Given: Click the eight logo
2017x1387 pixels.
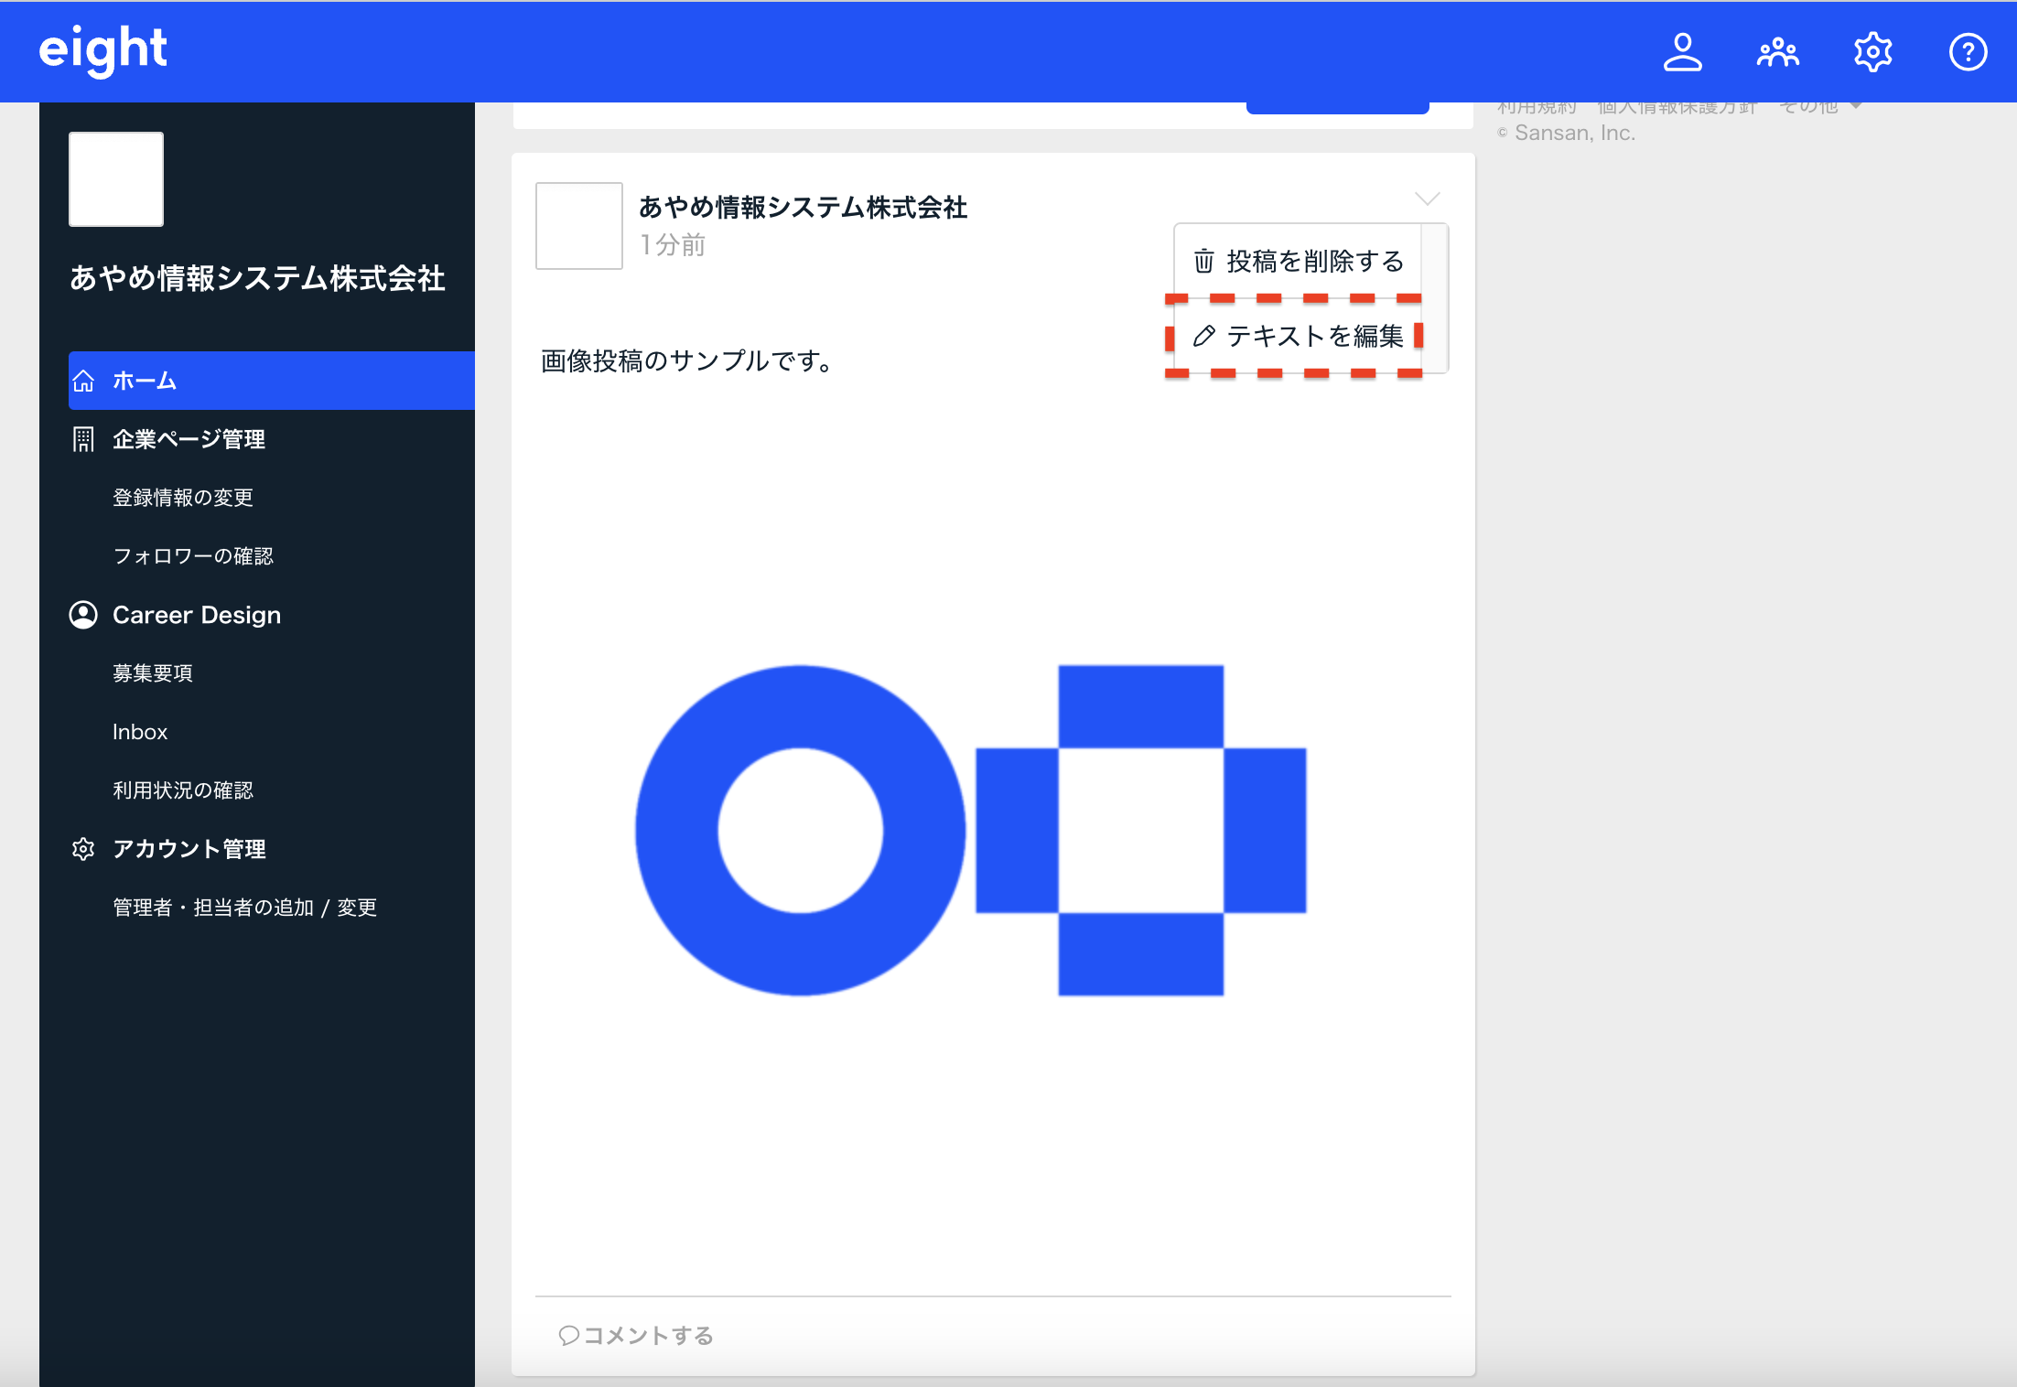Looking at the screenshot, I should pyautogui.click(x=102, y=50).
